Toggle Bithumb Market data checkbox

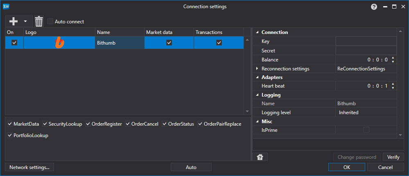pyautogui.click(x=169, y=43)
